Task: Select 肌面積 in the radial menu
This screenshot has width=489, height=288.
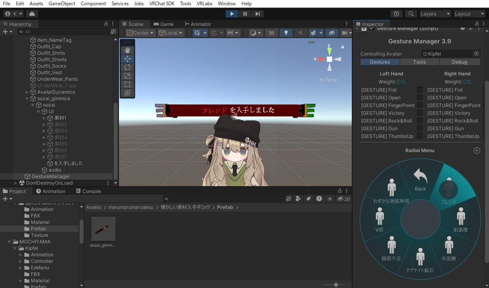Action: [x=461, y=220]
